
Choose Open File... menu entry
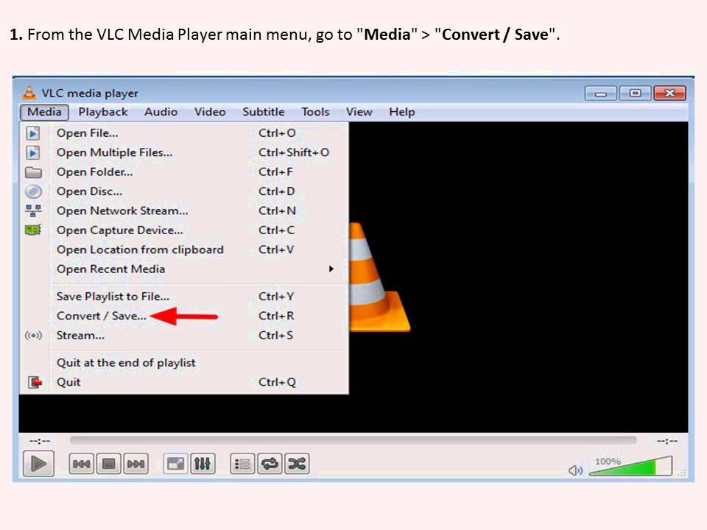coord(184,133)
